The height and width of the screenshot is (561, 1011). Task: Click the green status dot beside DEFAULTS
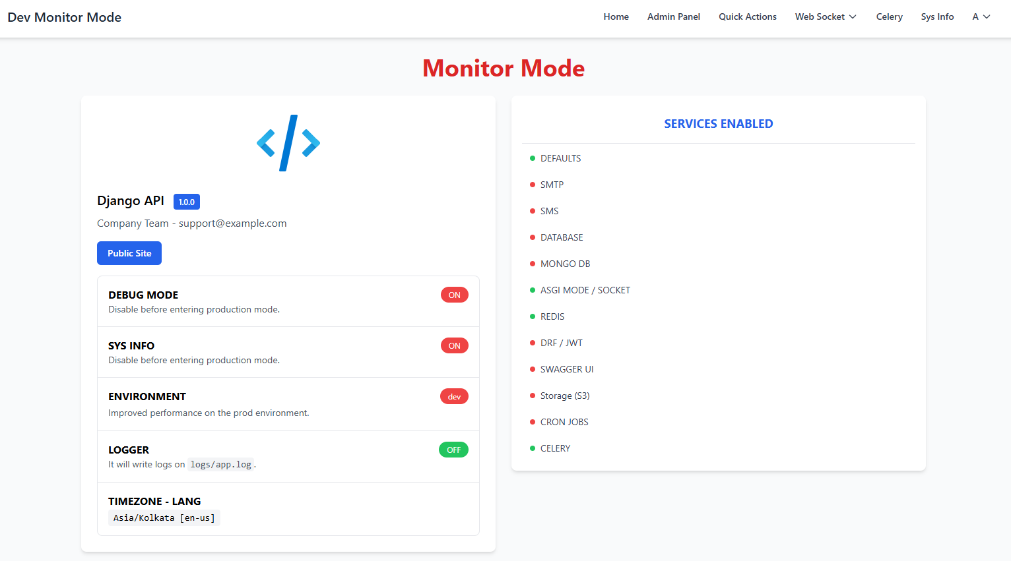coord(533,158)
